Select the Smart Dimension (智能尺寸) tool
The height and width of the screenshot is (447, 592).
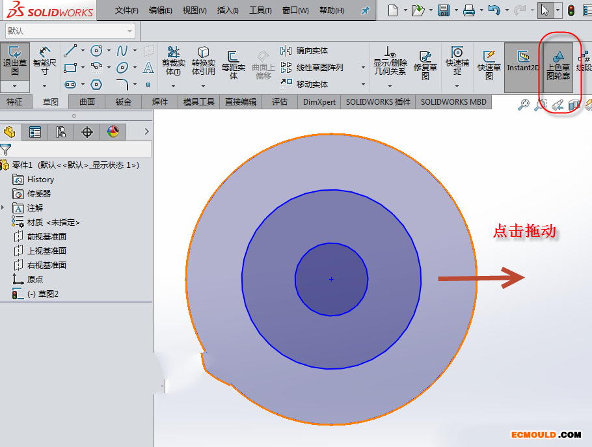click(x=45, y=61)
